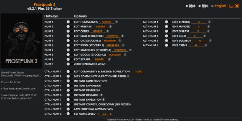Viewport: 242px width, 121px height.
Task: Click info icon next to Max Community & Faction Relation
Action: [128, 76]
